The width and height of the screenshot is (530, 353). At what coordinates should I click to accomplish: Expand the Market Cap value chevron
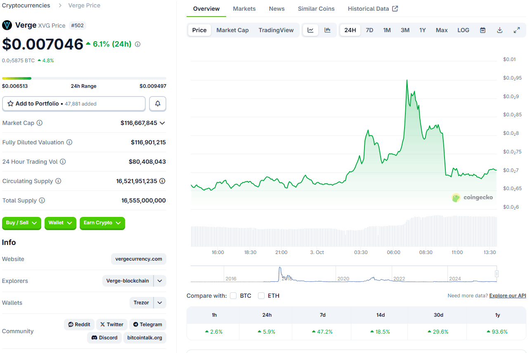point(163,123)
